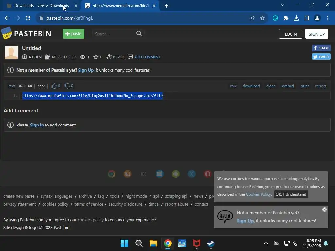Click the highlighted mediafire URL text
335x251 pixels.
[92, 96]
